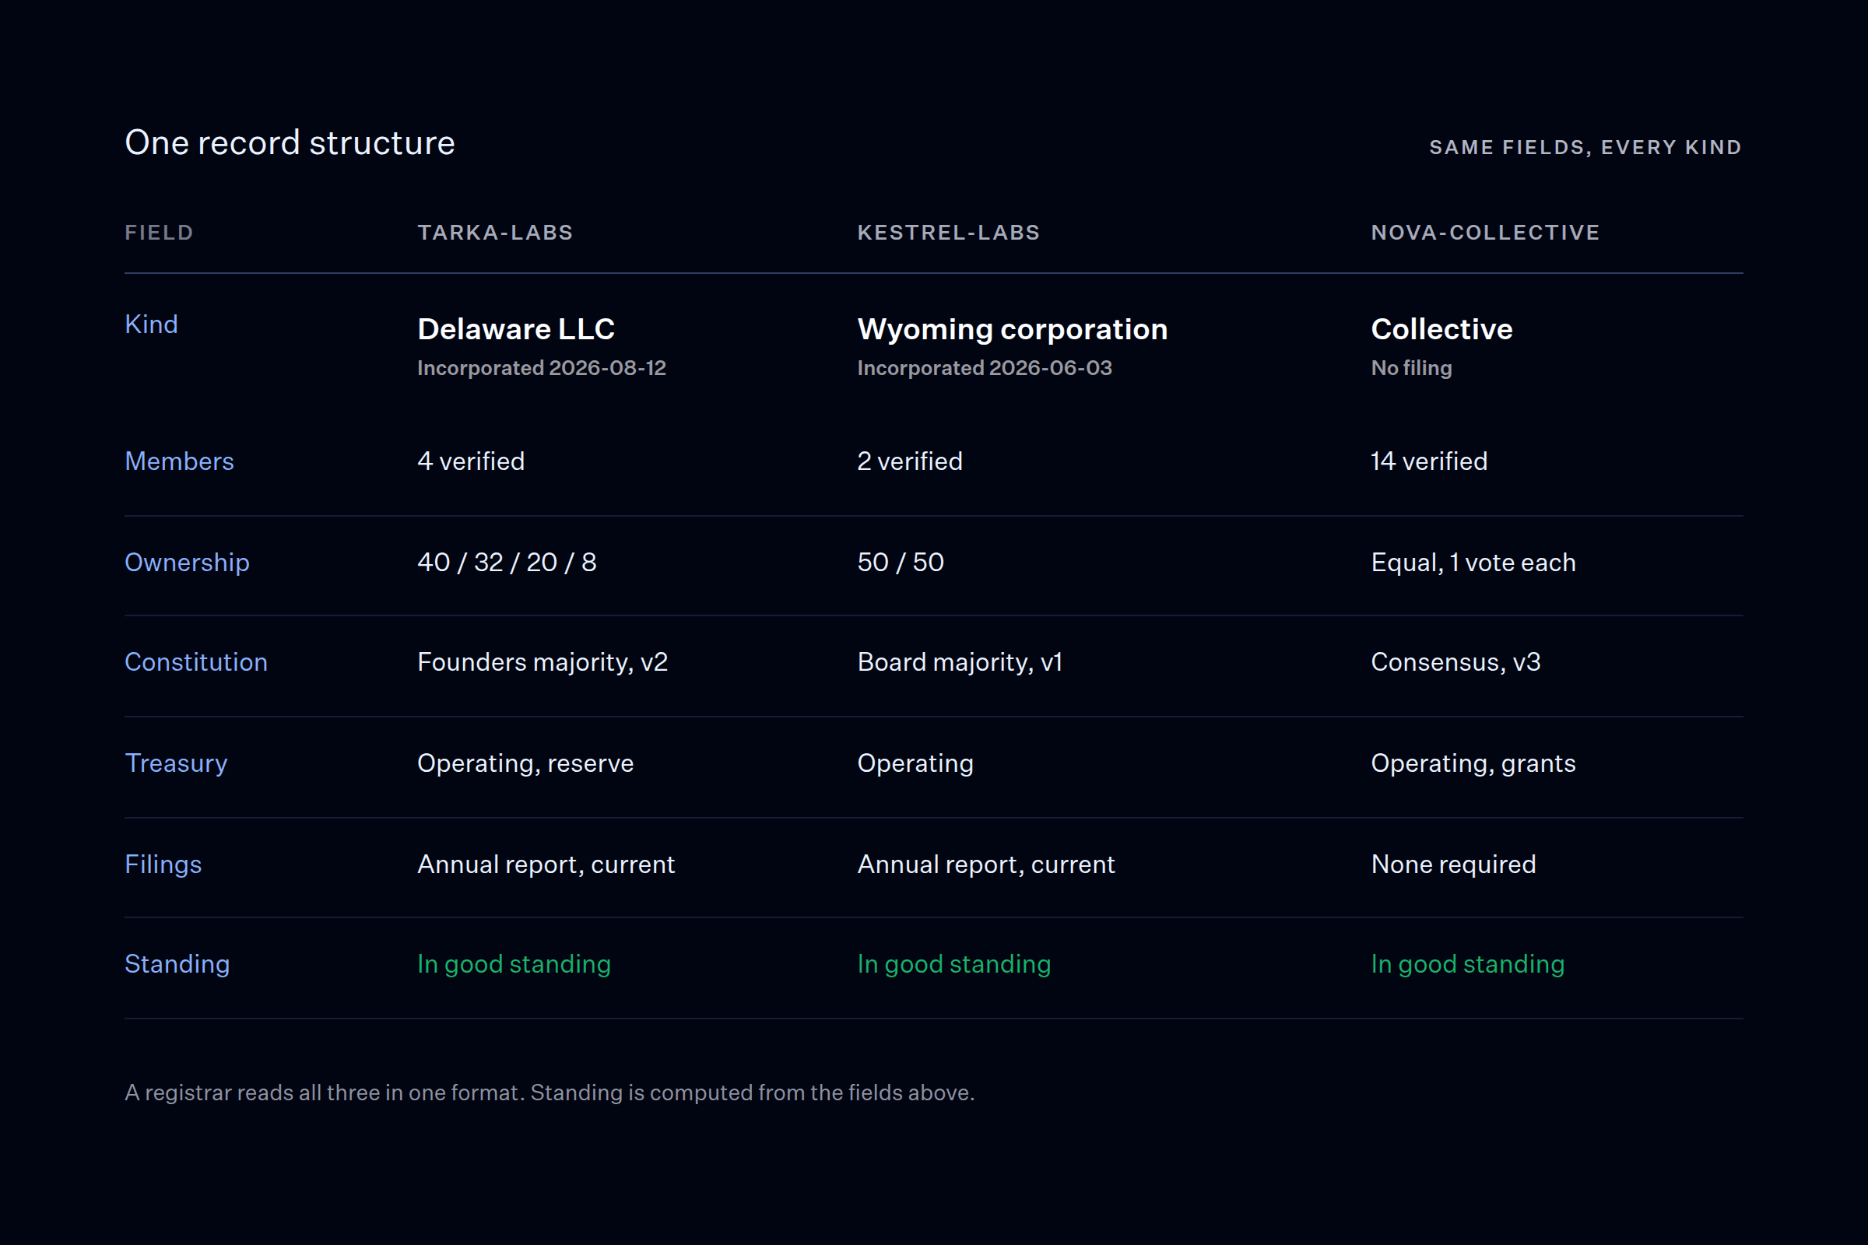The height and width of the screenshot is (1245, 1868).
Task: Click Tarka-Labs 'In good standing' status
Action: point(514,965)
